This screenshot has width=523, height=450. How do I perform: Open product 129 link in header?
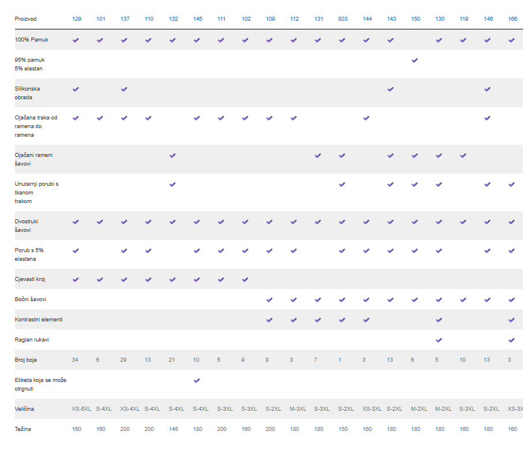coord(77,19)
